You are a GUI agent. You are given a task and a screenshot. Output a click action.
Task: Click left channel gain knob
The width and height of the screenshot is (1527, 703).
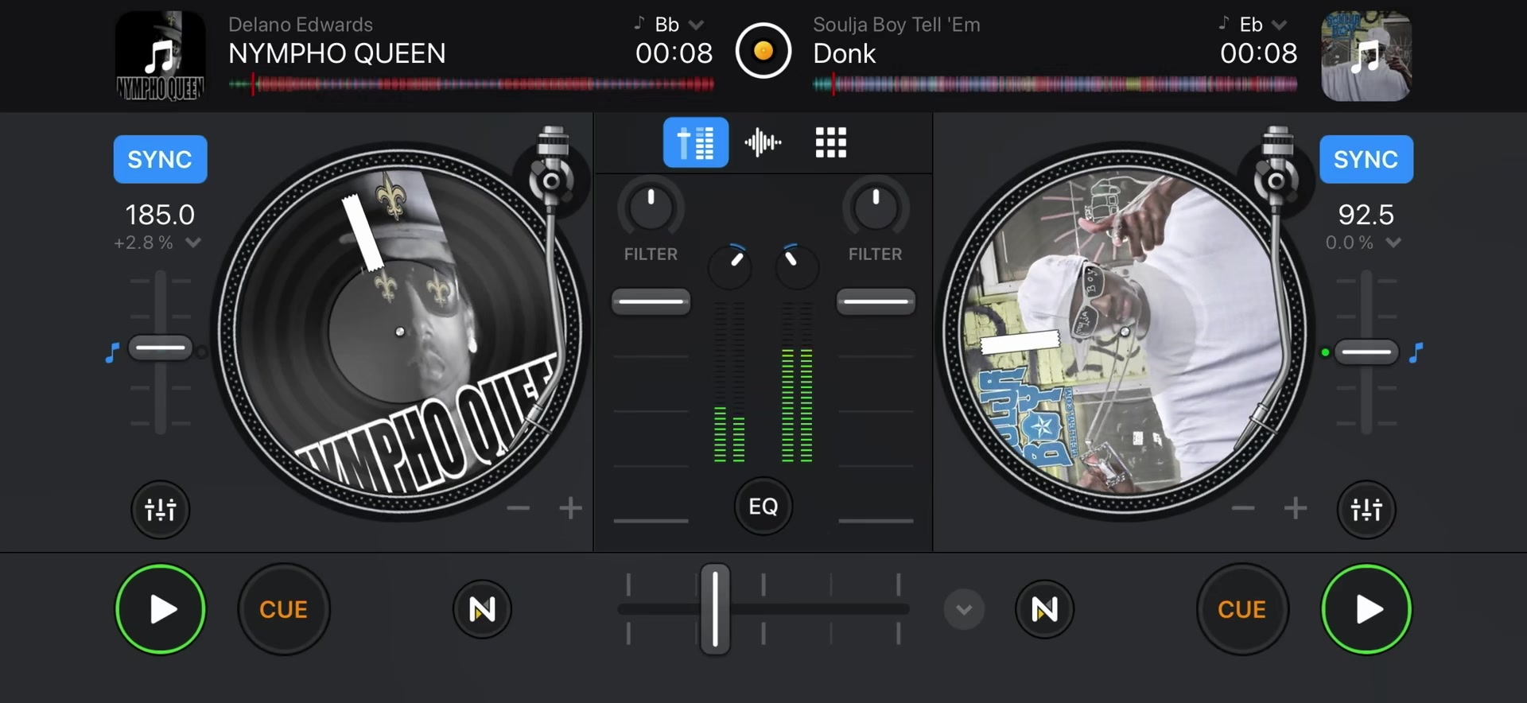click(730, 266)
